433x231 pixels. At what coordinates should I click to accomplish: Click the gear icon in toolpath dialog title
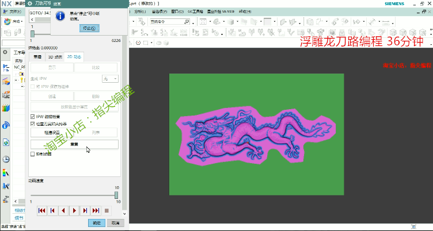[30, 3]
